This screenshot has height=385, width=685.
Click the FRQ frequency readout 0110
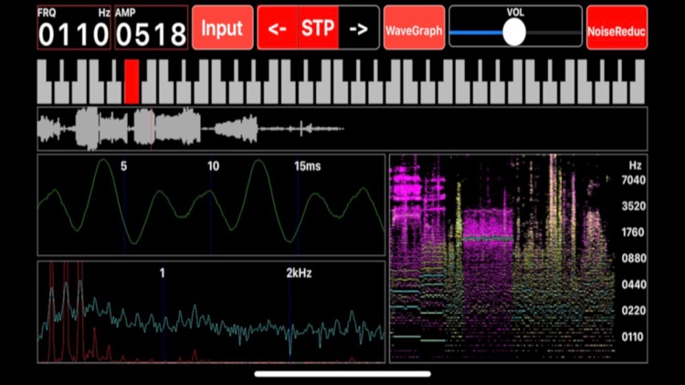(73, 27)
